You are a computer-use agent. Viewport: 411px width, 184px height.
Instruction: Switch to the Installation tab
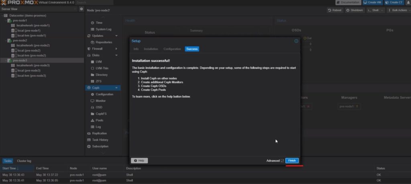point(151,49)
